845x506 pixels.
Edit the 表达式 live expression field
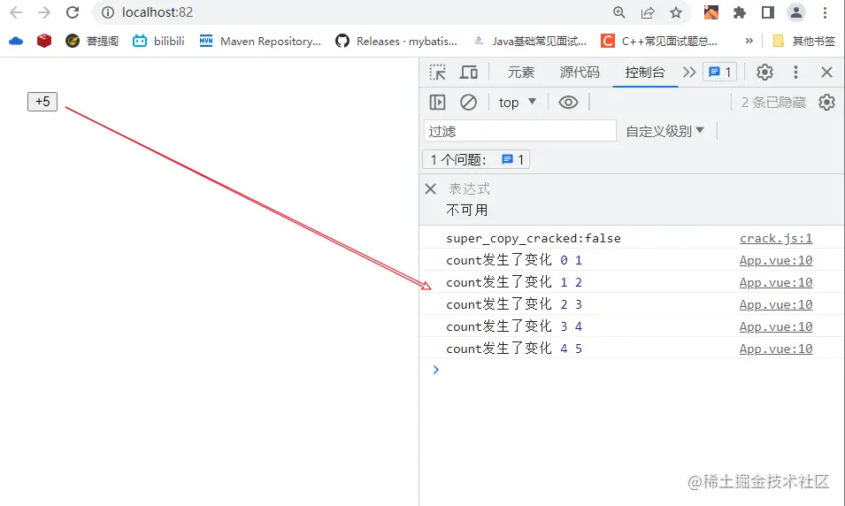[469, 189]
